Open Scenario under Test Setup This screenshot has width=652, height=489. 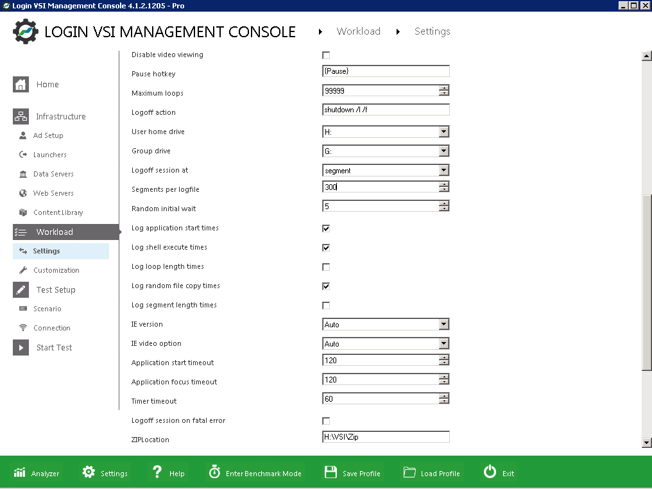coord(47,309)
